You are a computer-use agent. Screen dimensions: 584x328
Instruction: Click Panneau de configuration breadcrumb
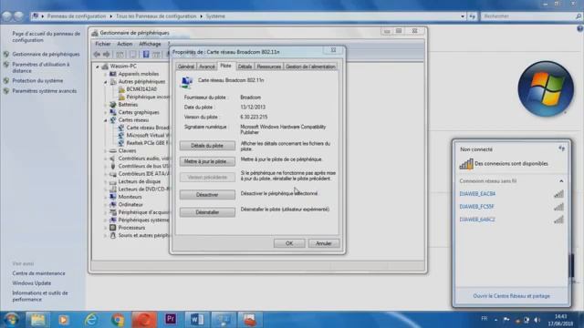pos(77,16)
